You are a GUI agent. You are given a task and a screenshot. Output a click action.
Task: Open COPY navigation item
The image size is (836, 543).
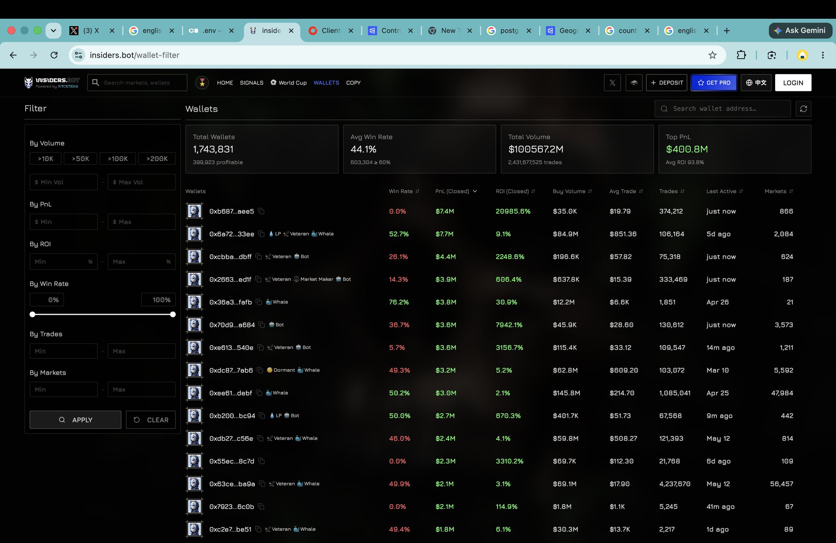(353, 83)
